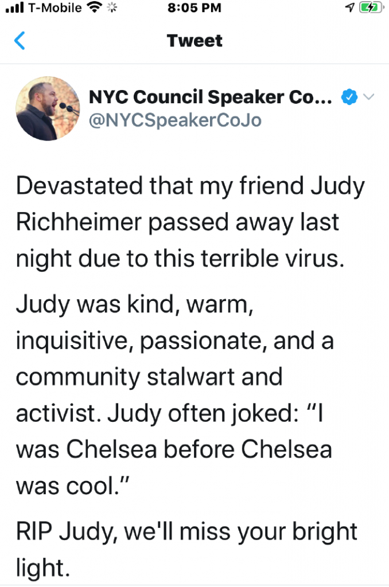The image size is (389, 587).
Task: Tap the location services arrow icon
Action: click(x=349, y=8)
